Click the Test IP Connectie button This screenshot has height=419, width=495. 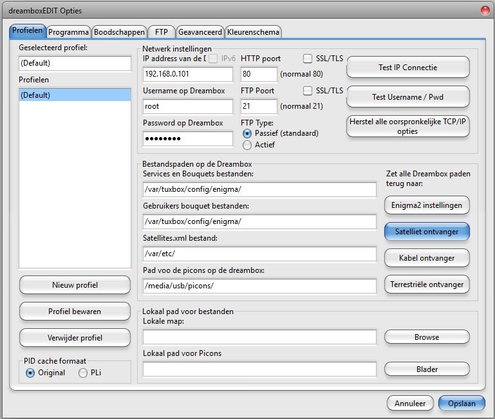[407, 68]
